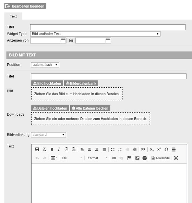Insert a blockquote with the quote icon

(143, 150)
